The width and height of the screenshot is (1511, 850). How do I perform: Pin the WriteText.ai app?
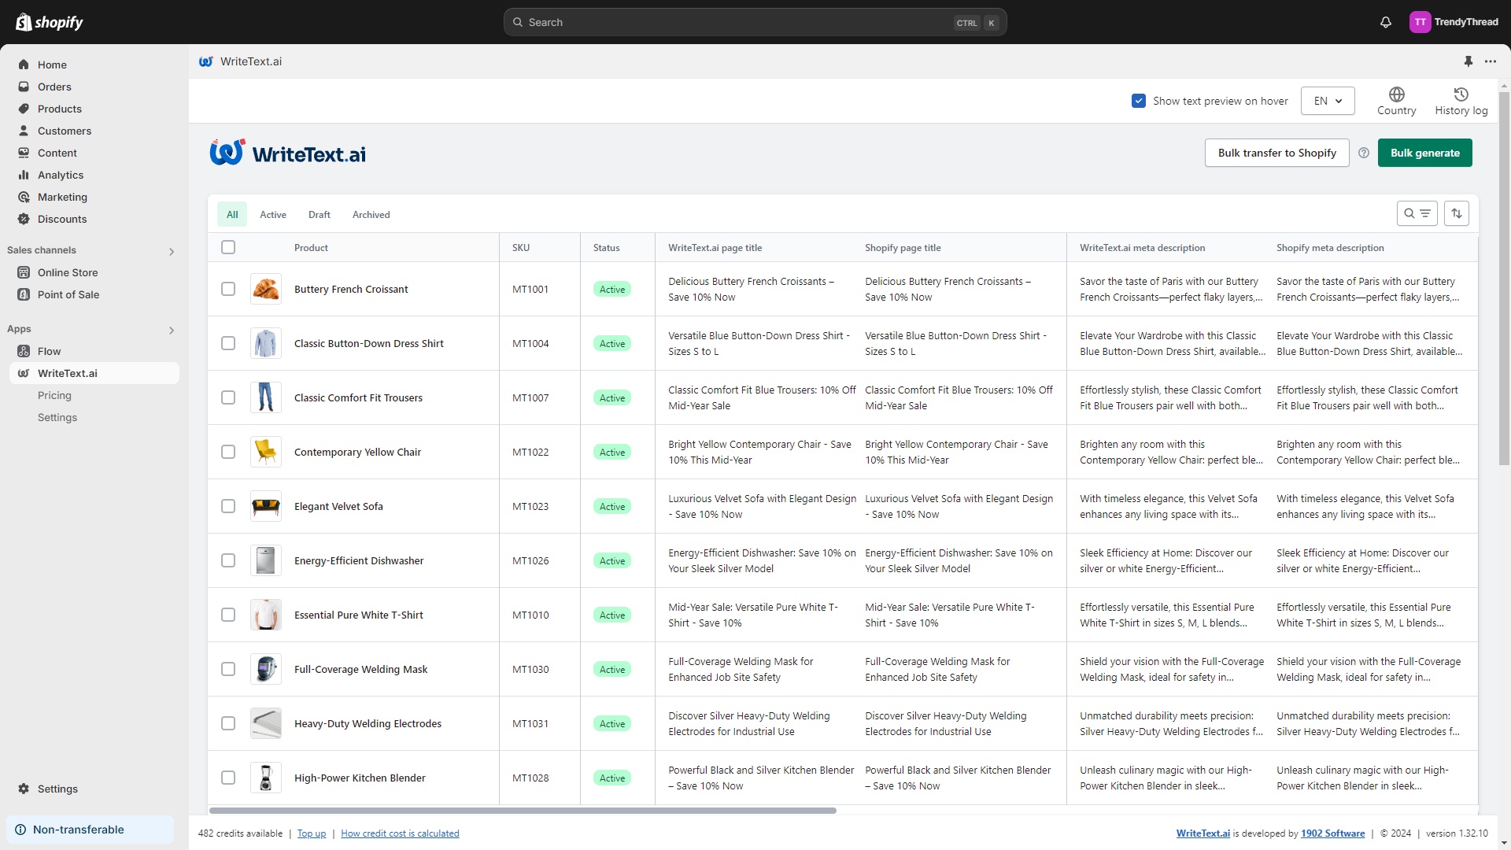tap(1468, 61)
